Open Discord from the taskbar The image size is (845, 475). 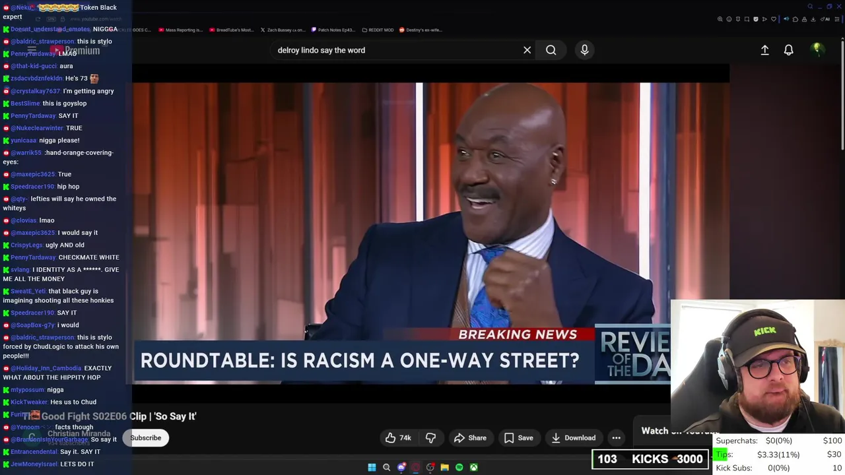[401, 467]
